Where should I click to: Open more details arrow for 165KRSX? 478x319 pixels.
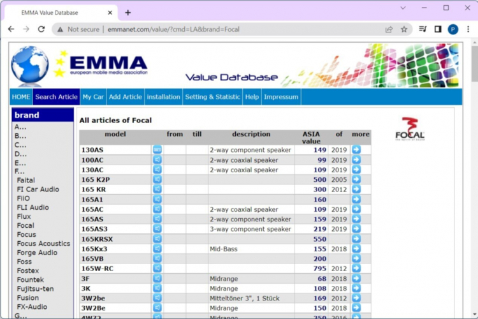point(356,239)
